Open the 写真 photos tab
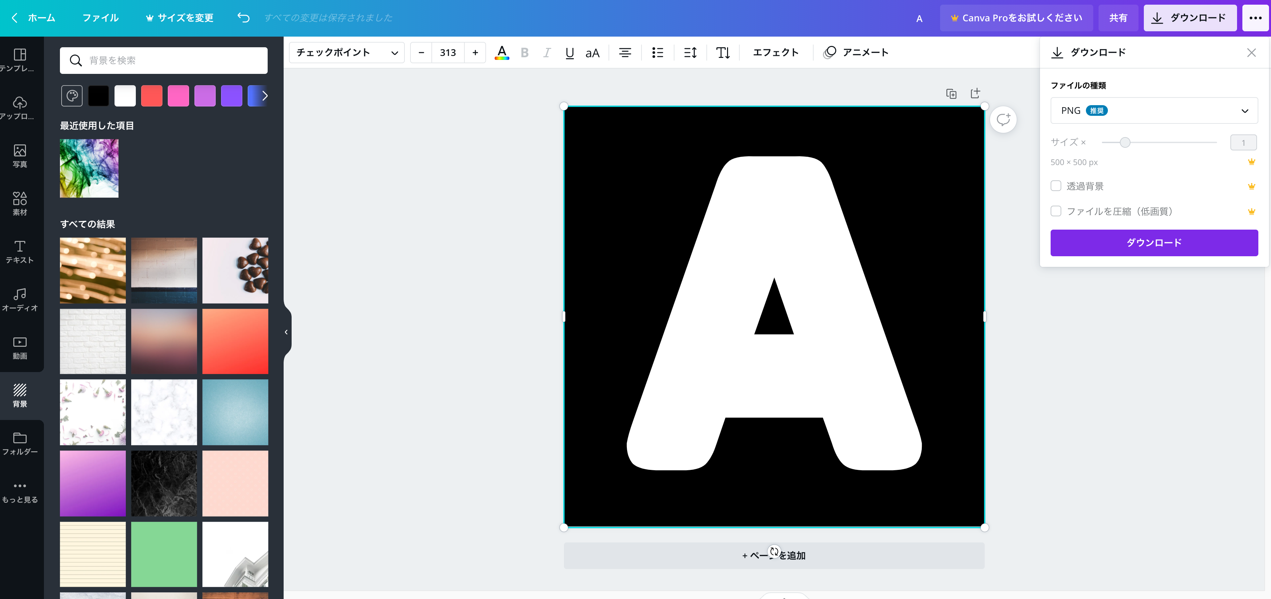Screen dimensions: 1271x599 pos(20,156)
